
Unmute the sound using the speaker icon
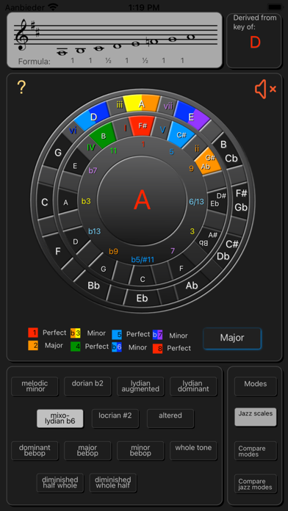(265, 89)
